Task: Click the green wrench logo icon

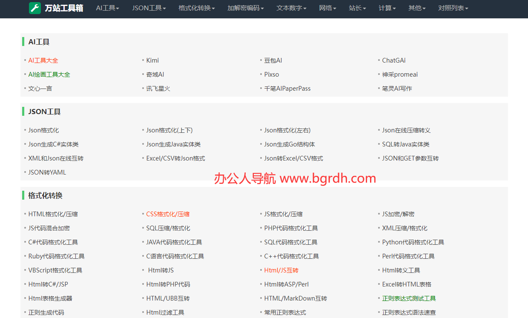Action: (35, 8)
